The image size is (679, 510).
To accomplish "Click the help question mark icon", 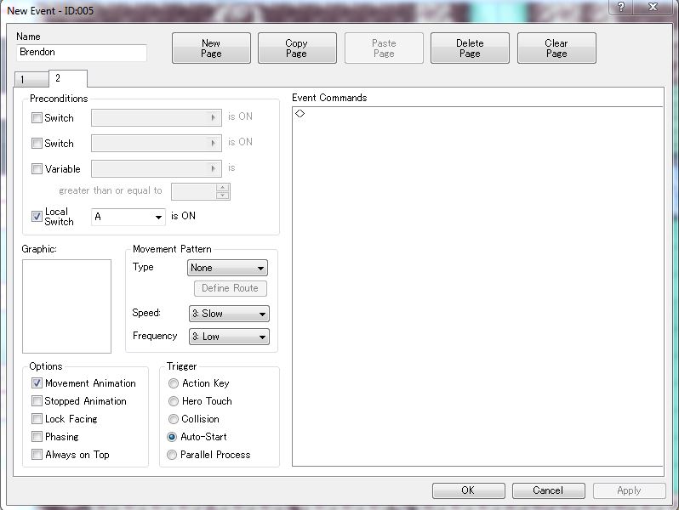I will (623, 8).
